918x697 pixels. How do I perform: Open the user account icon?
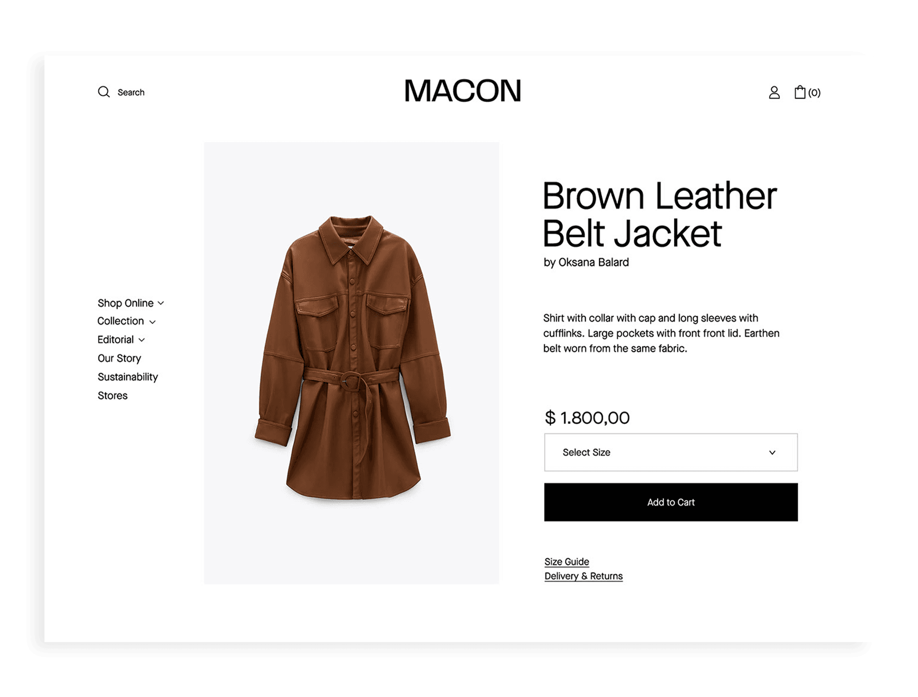(774, 92)
